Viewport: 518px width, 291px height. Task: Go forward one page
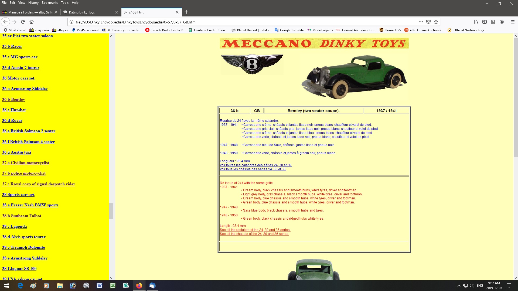(x=14, y=22)
